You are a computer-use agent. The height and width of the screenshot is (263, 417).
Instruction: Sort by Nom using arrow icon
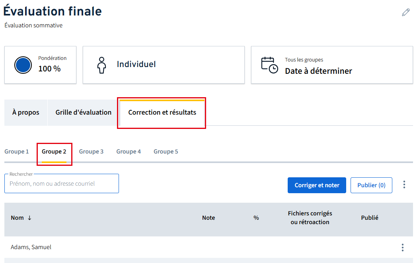(29, 218)
